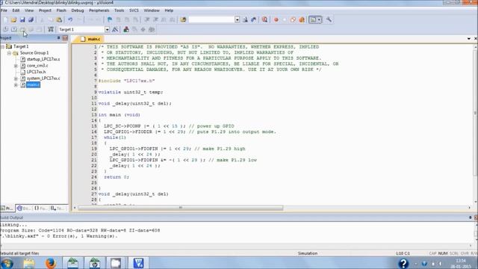Open the Project menu
Screen dimensions: 478x269
point(45,10)
